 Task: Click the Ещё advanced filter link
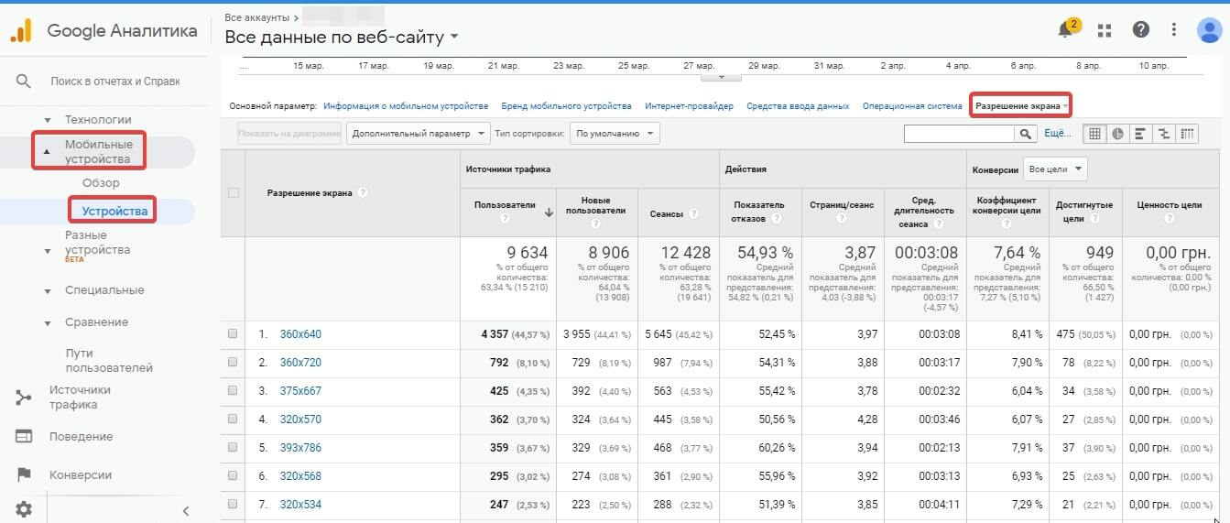1058,134
